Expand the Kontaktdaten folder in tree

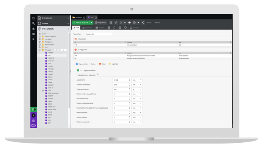[x=40, y=45]
